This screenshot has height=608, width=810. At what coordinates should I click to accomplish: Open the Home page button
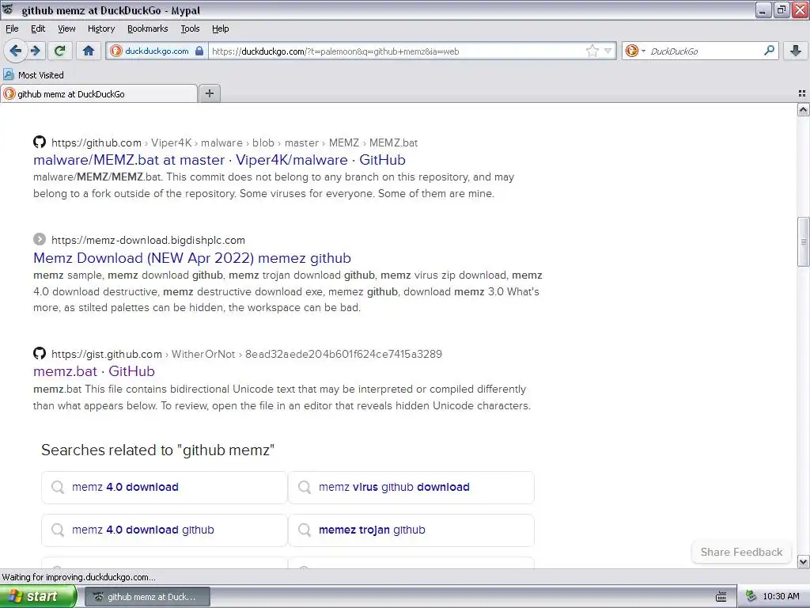click(89, 51)
